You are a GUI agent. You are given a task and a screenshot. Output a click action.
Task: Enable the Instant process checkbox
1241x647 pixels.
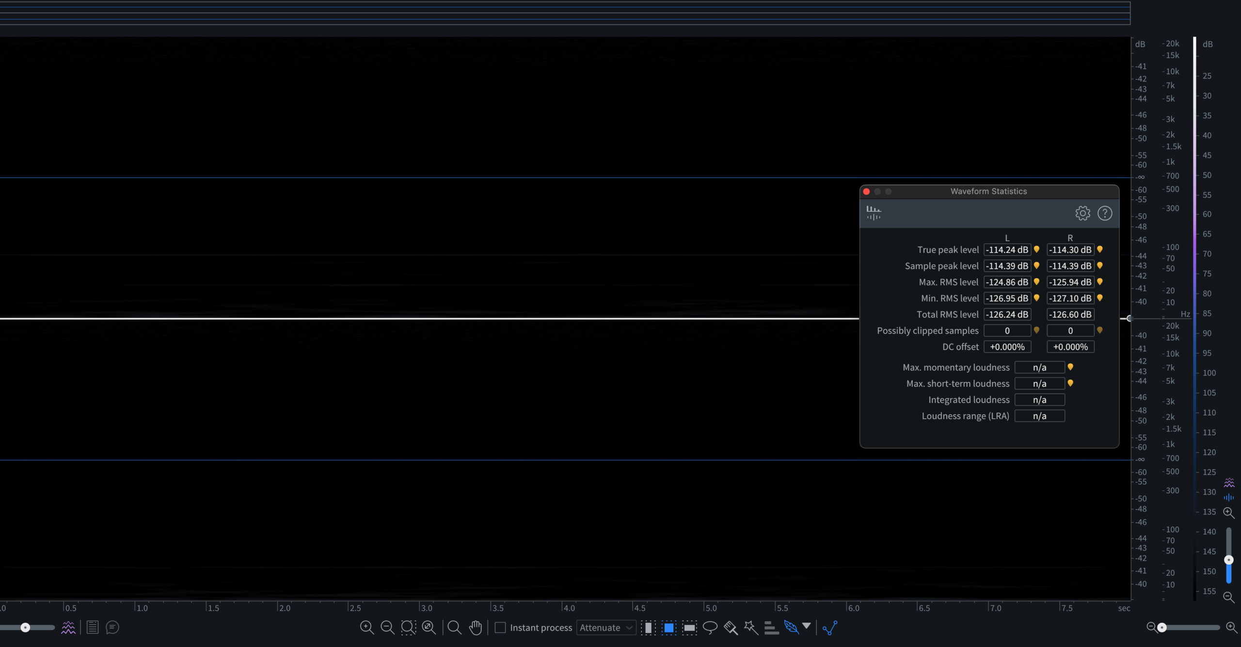pyautogui.click(x=500, y=628)
